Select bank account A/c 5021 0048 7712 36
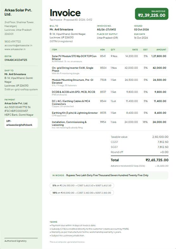This screenshot has width=176, height=249. pyautogui.click(x=17, y=107)
